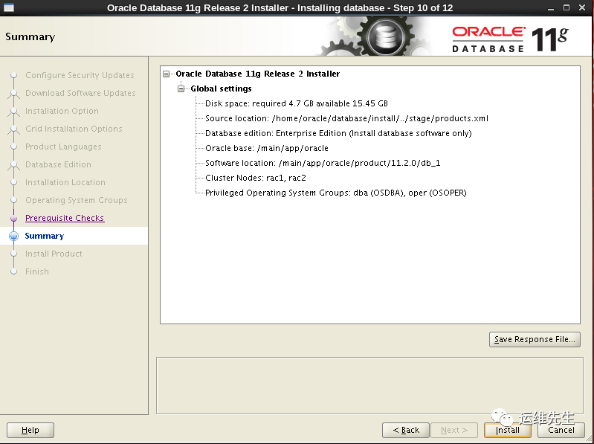The width and height of the screenshot is (594, 444).
Task: Click the Download Software Updates step
Action: 80,93
